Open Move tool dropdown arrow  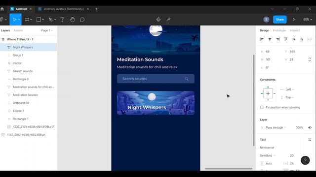tap(19, 20)
